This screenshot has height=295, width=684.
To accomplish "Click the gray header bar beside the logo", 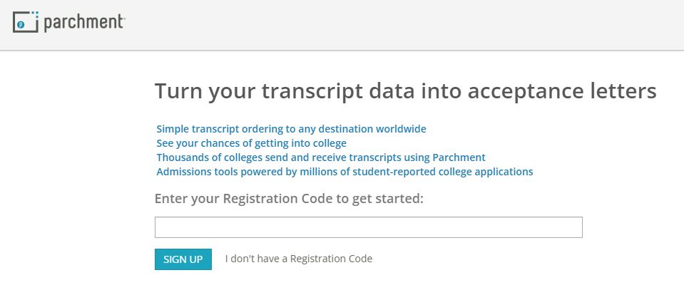I will point(399,25).
